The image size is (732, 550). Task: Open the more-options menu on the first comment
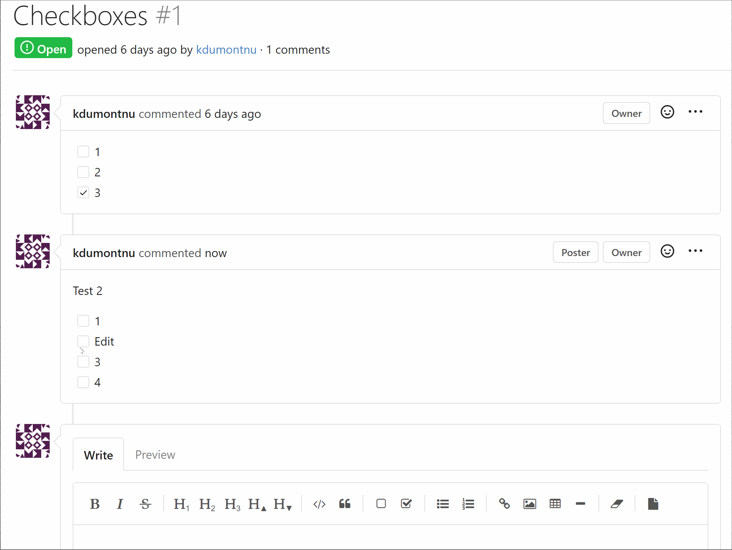point(696,112)
